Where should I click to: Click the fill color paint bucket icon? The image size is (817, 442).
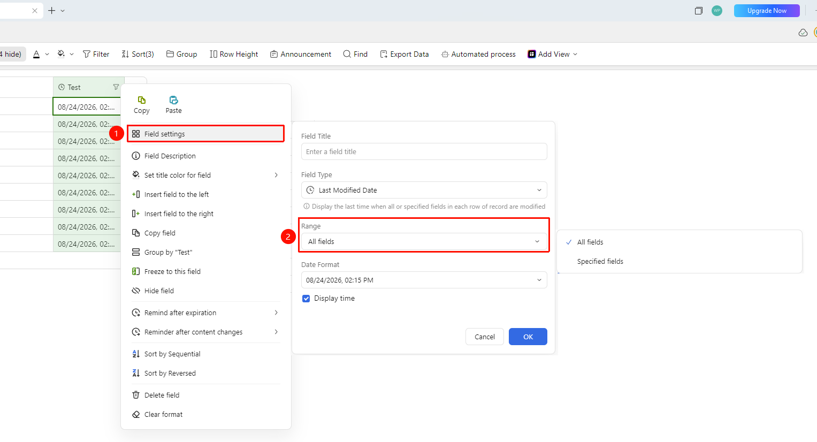click(x=61, y=54)
